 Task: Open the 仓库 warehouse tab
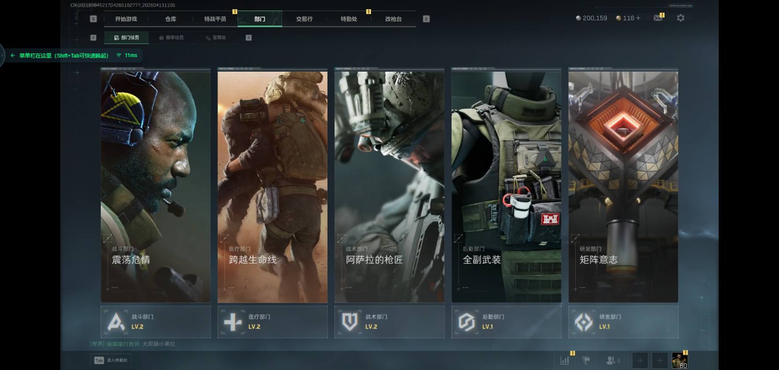tap(171, 19)
